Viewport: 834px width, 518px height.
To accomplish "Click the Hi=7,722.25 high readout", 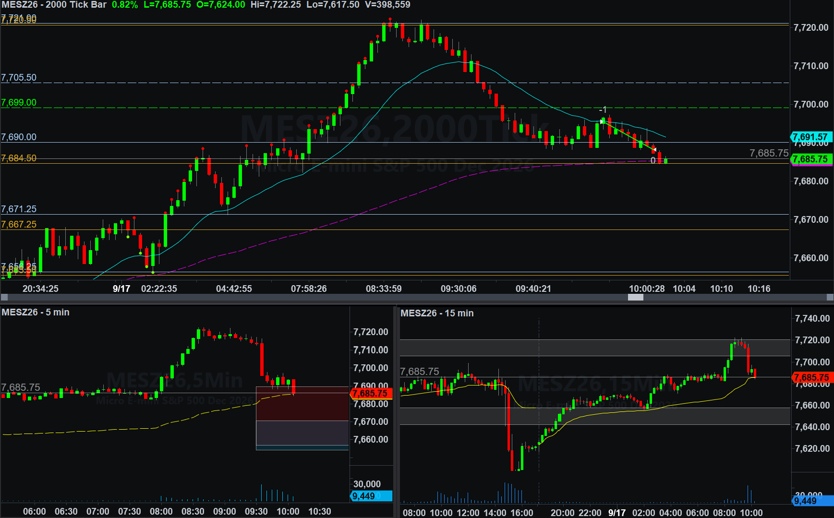I will point(276,5).
